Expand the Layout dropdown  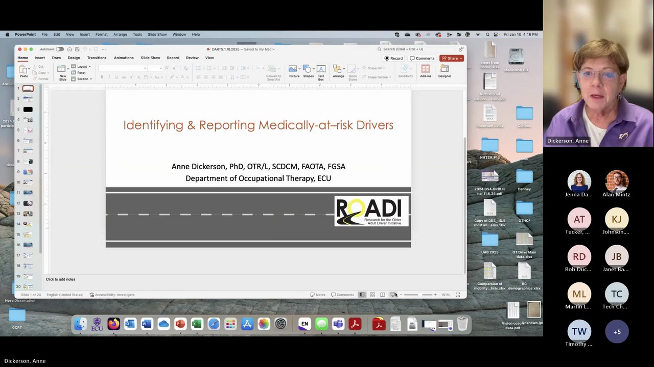click(81, 66)
